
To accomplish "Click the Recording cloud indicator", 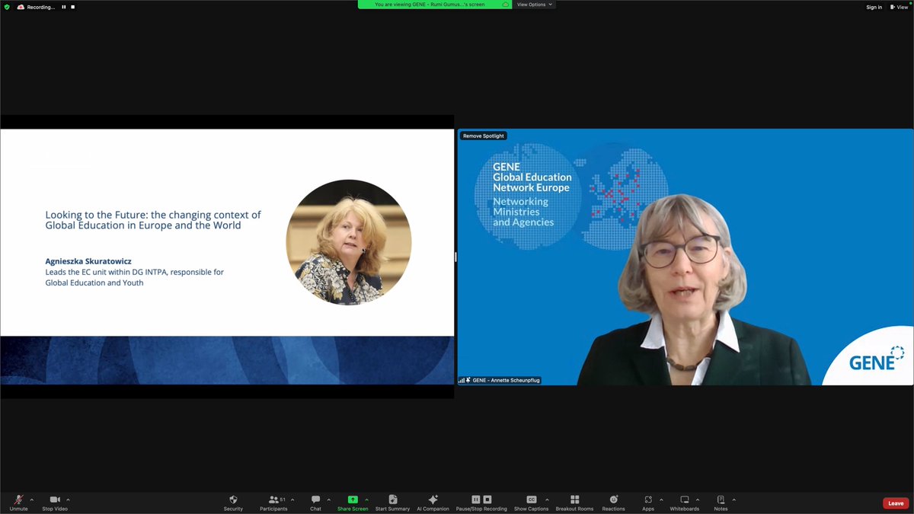I will pyautogui.click(x=37, y=7).
